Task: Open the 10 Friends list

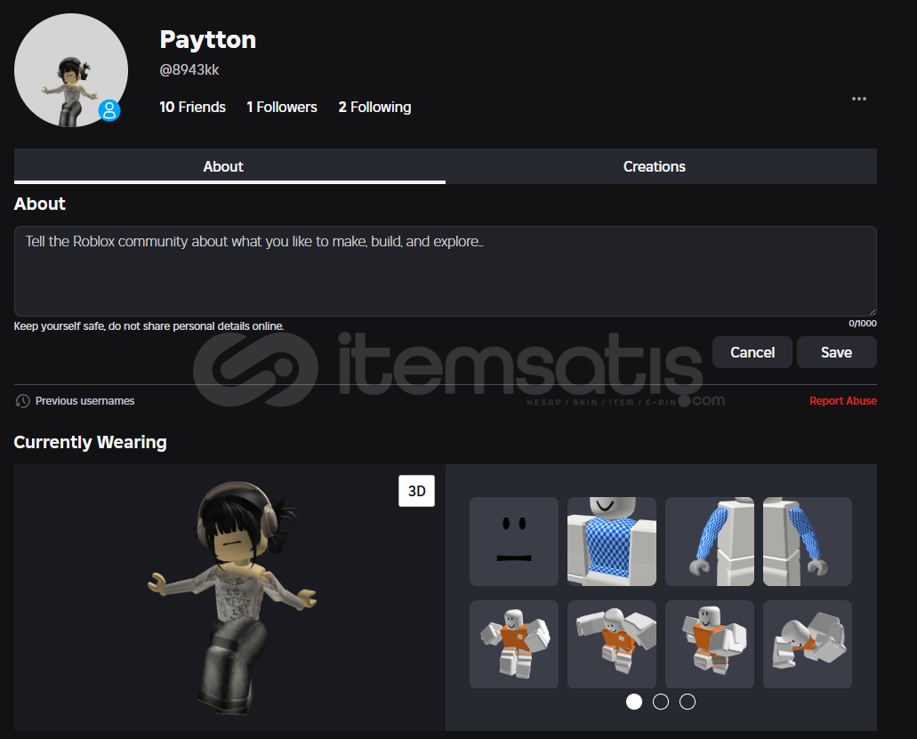Action: click(x=192, y=107)
